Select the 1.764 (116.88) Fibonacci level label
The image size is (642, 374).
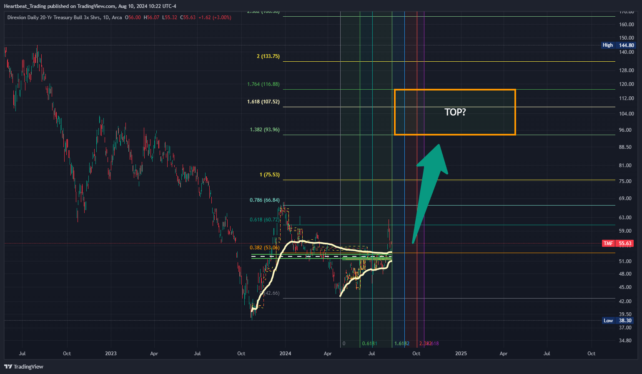263,84
